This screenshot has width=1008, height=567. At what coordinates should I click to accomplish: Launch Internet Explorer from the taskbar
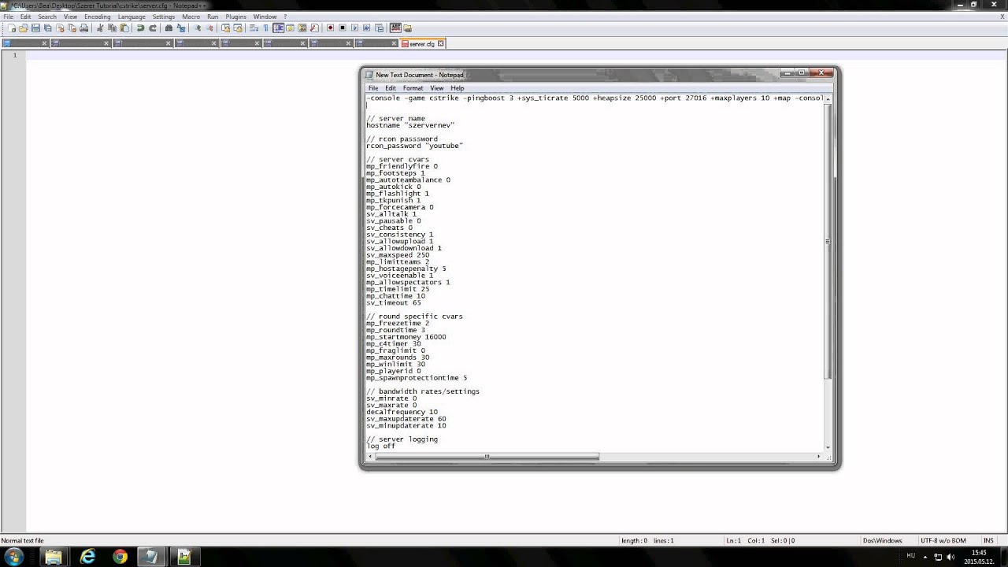pos(87,557)
